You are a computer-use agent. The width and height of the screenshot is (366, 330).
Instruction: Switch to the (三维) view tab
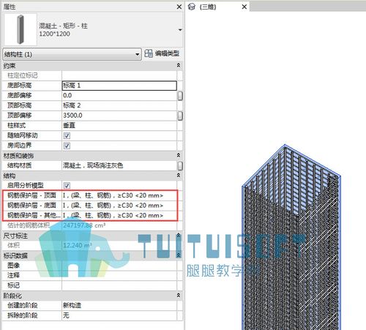click(208, 7)
